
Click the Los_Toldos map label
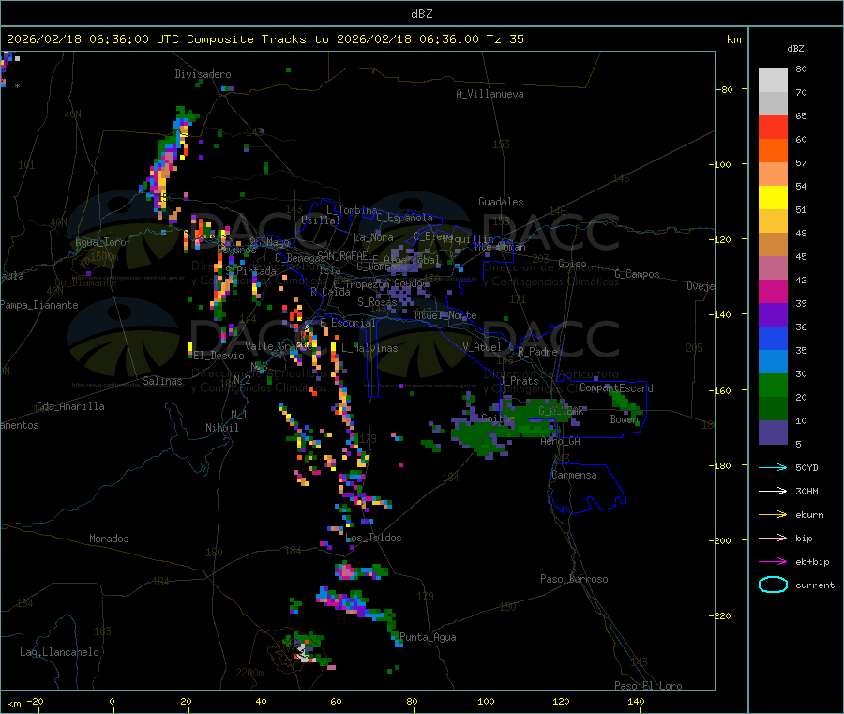pyautogui.click(x=373, y=538)
